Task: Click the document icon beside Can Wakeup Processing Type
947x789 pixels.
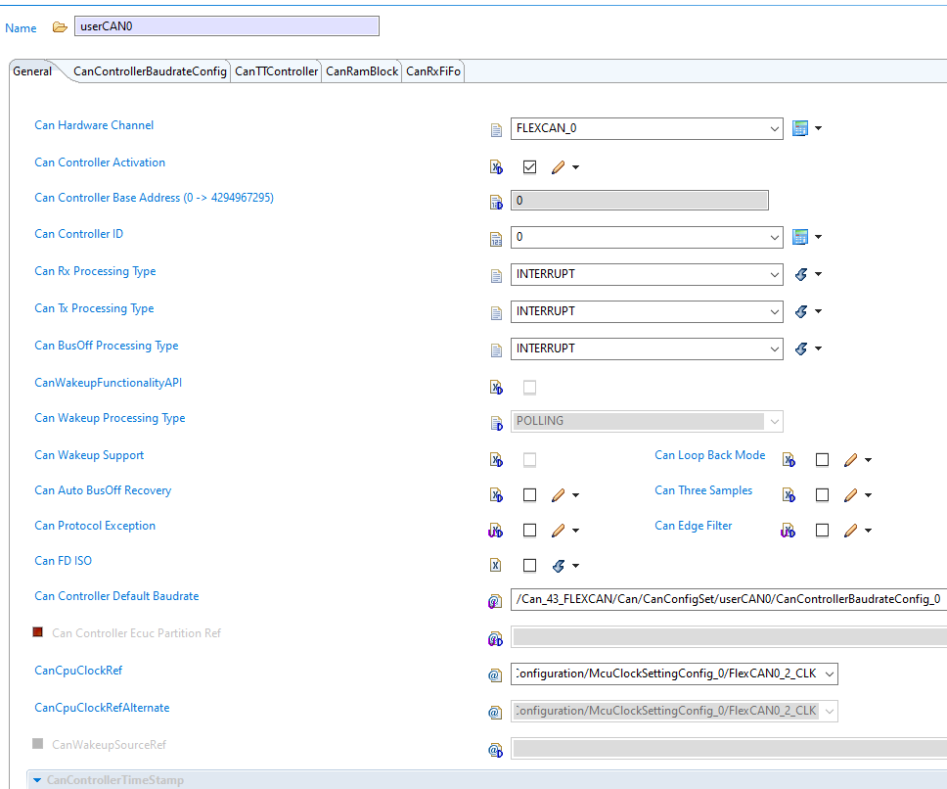Action: (x=496, y=424)
